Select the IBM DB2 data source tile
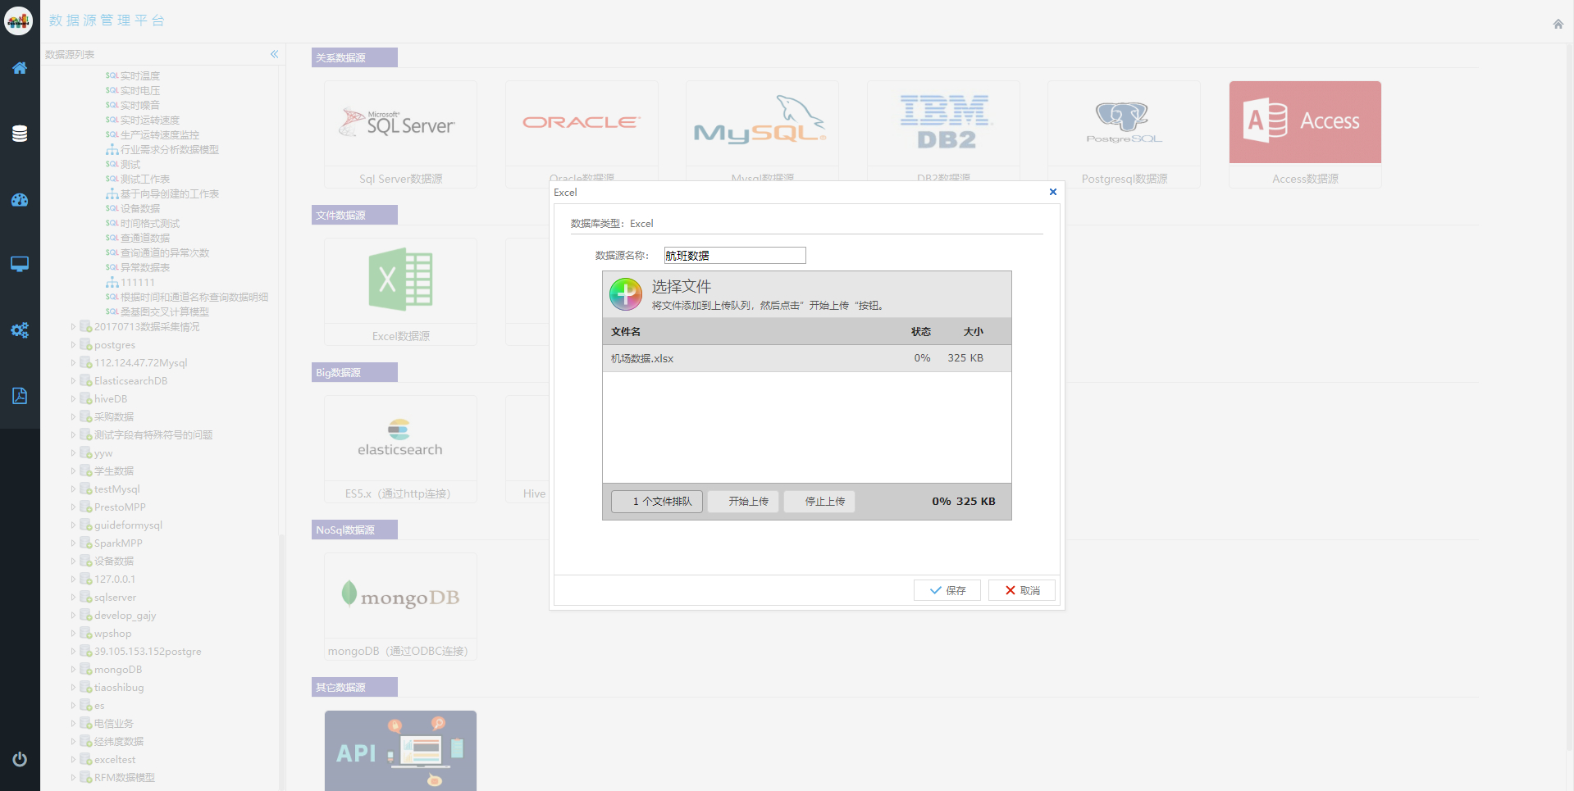This screenshot has width=1574, height=791. [x=943, y=131]
